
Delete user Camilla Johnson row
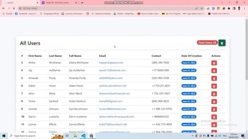214,109
